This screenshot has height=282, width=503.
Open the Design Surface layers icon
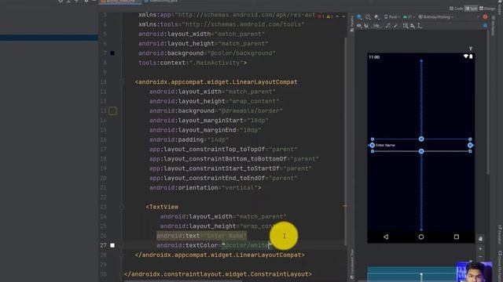359,17
